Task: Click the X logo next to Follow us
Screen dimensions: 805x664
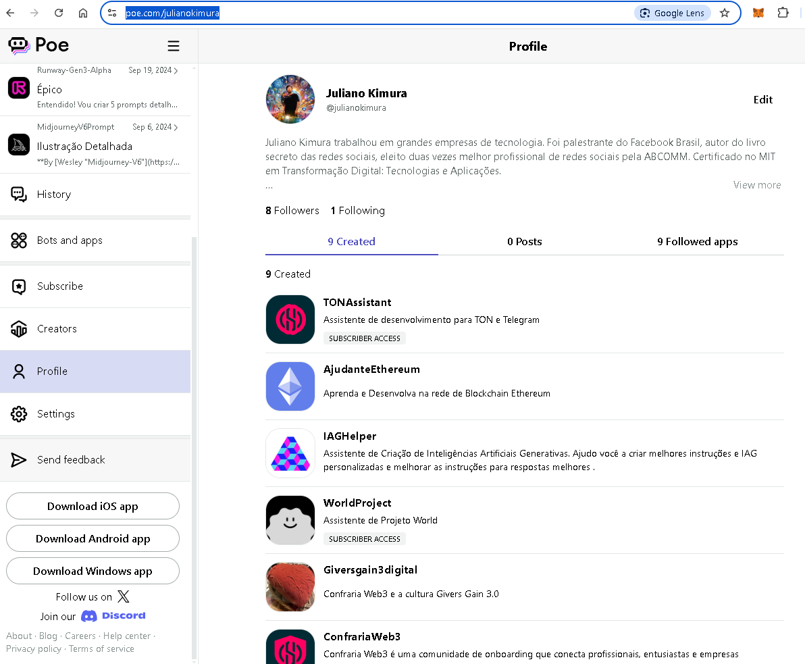Action: (x=123, y=596)
